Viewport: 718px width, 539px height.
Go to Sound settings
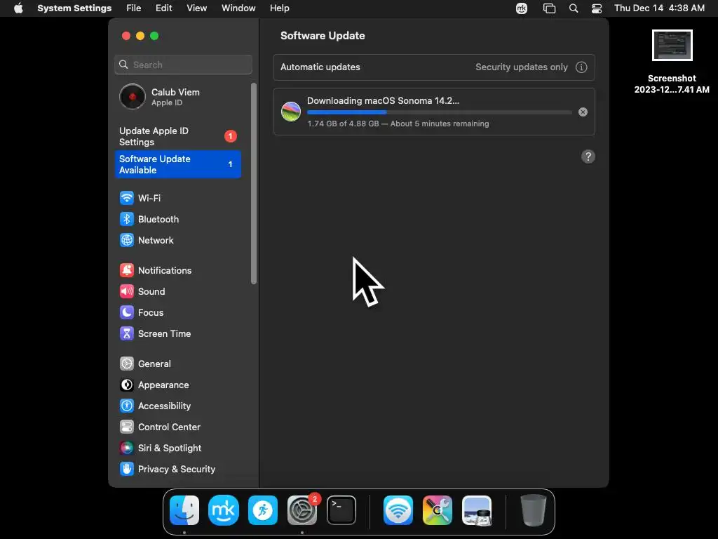pos(177,291)
